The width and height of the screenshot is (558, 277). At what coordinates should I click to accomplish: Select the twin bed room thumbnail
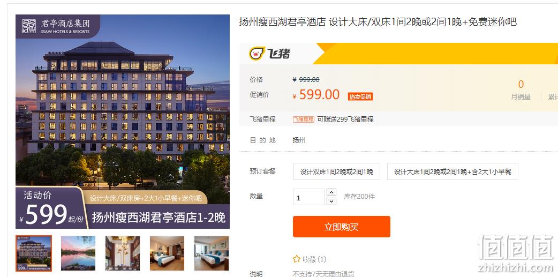[212, 253]
